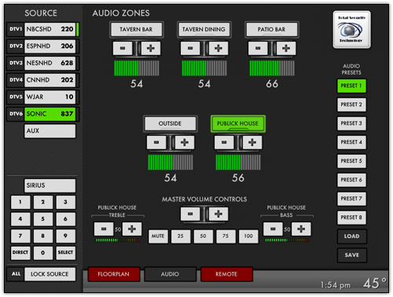
Task: Set master volume to 25
Action: pyautogui.click(x=181, y=236)
